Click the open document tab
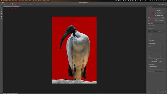The height and width of the screenshot is (94, 167). tap(12, 6)
